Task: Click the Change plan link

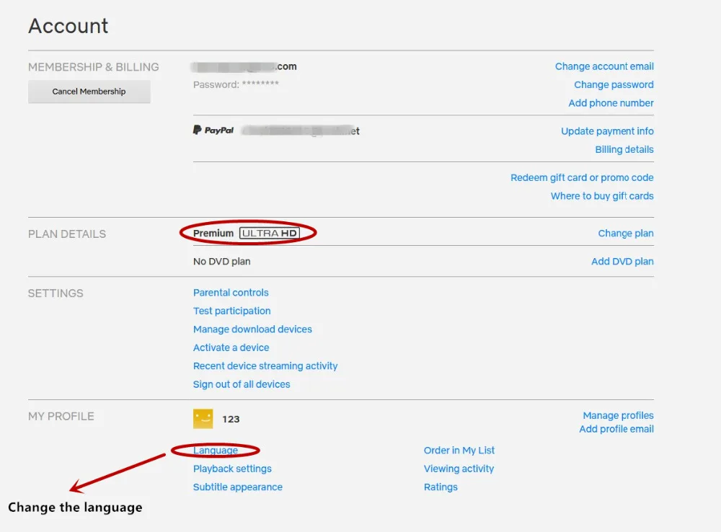Action: (x=626, y=234)
